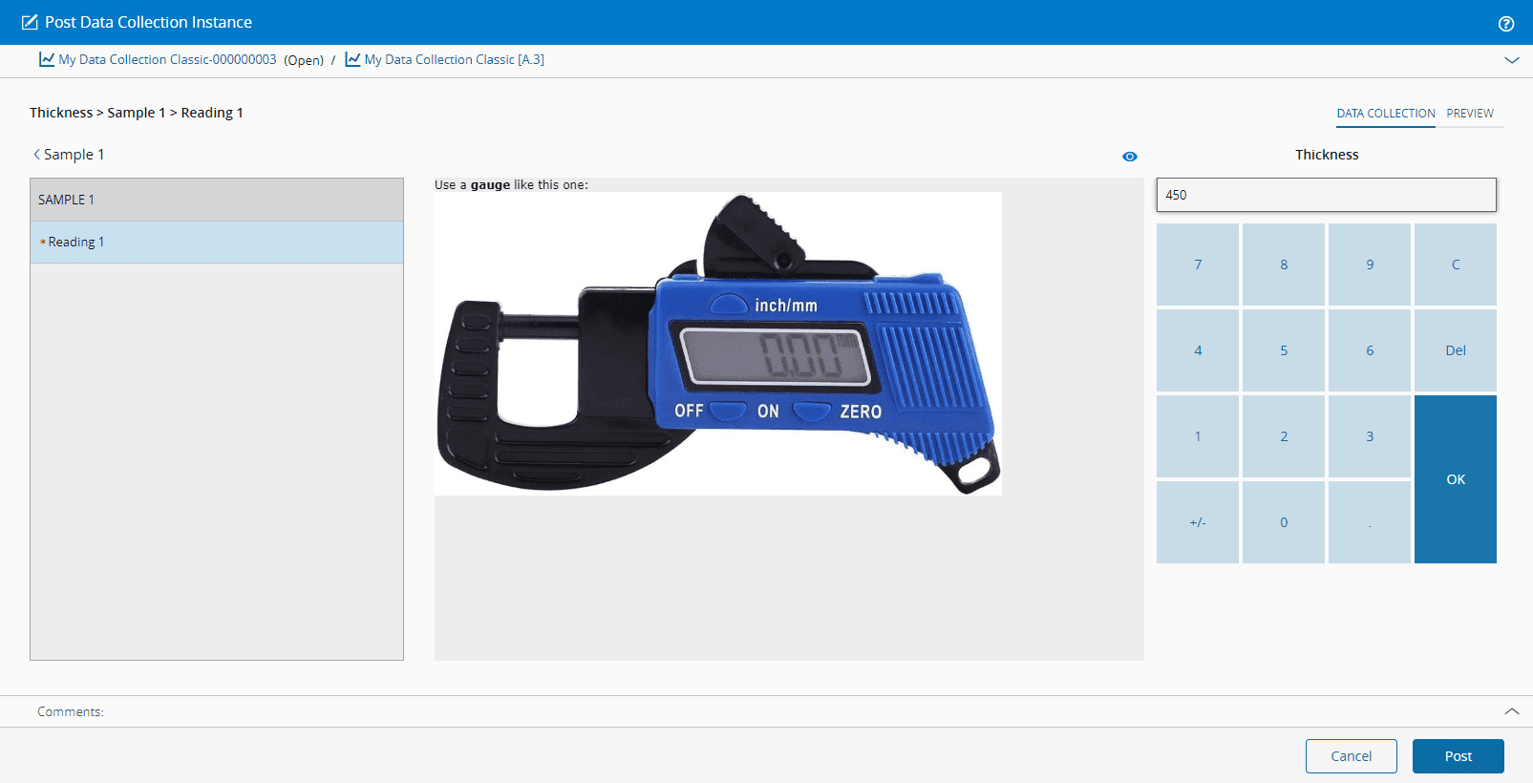Collapse the Comments section chevron
This screenshot has width=1533, height=783.
pyautogui.click(x=1512, y=711)
